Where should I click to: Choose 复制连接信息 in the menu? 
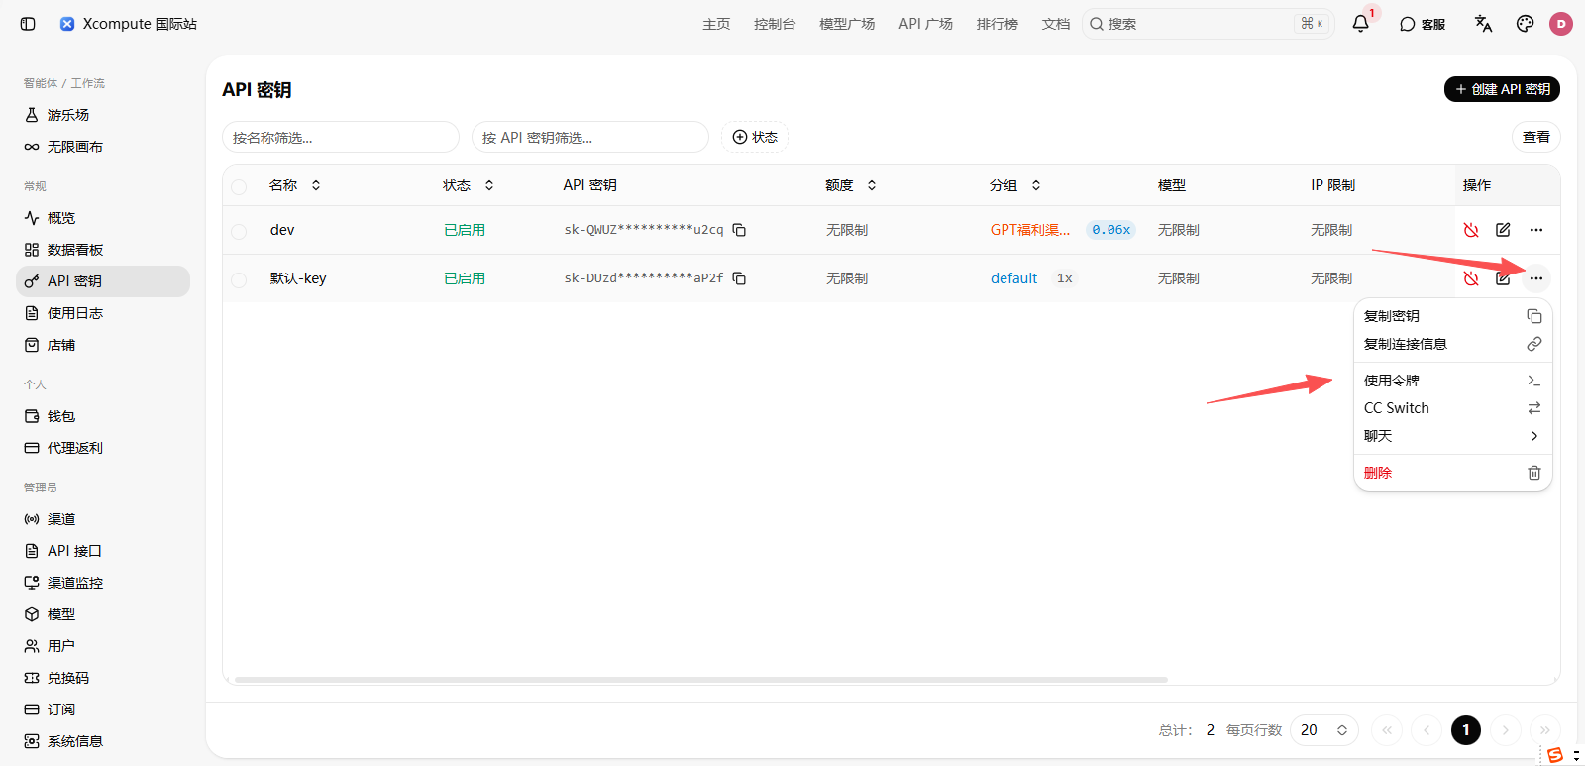(x=1452, y=344)
